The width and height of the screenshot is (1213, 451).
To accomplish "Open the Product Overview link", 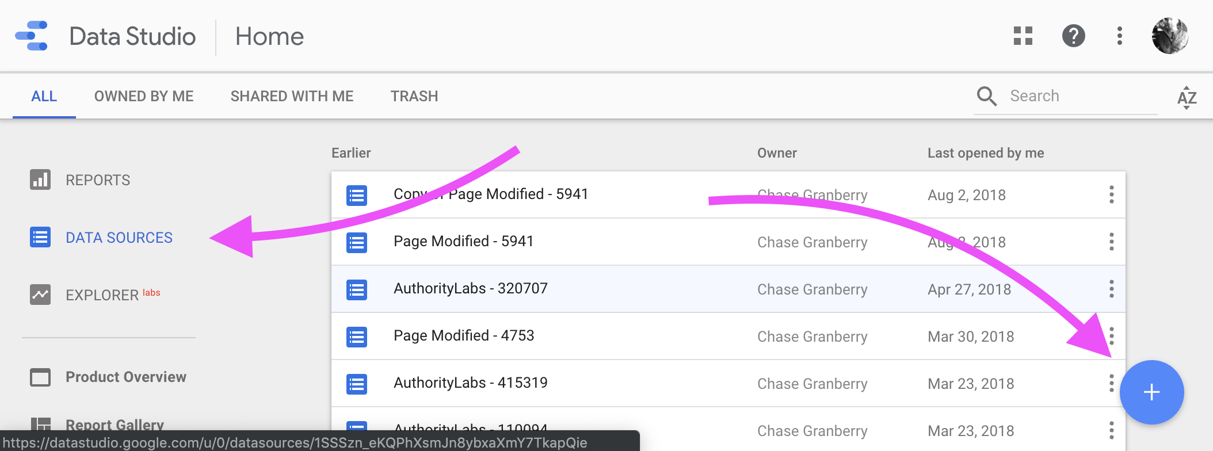I will [x=125, y=377].
